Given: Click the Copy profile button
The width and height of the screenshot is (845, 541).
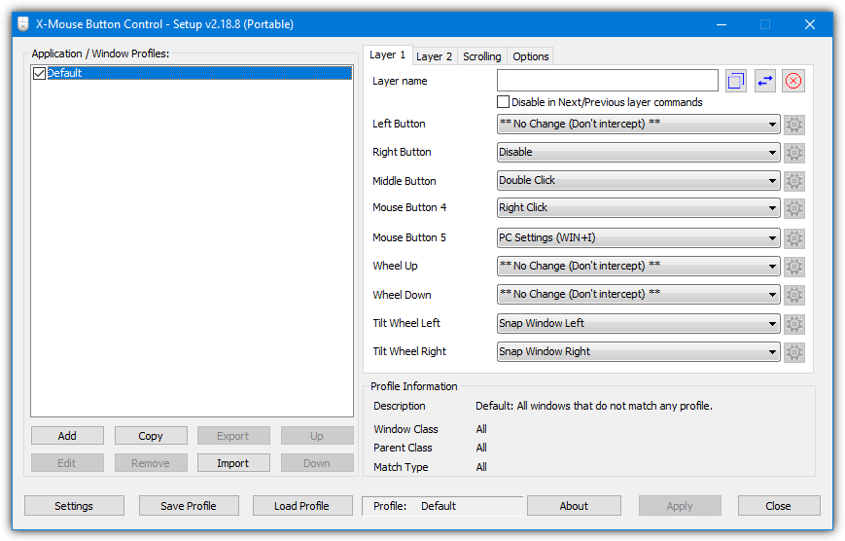Looking at the screenshot, I should (151, 436).
